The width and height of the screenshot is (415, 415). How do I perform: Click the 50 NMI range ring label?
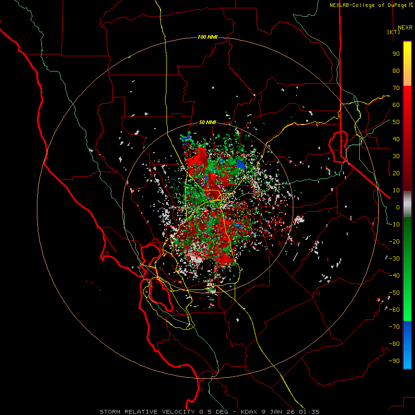(x=207, y=122)
